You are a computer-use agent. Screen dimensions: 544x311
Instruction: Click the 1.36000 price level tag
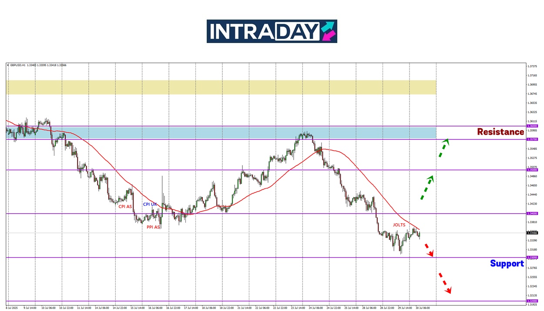click(532, 126)
